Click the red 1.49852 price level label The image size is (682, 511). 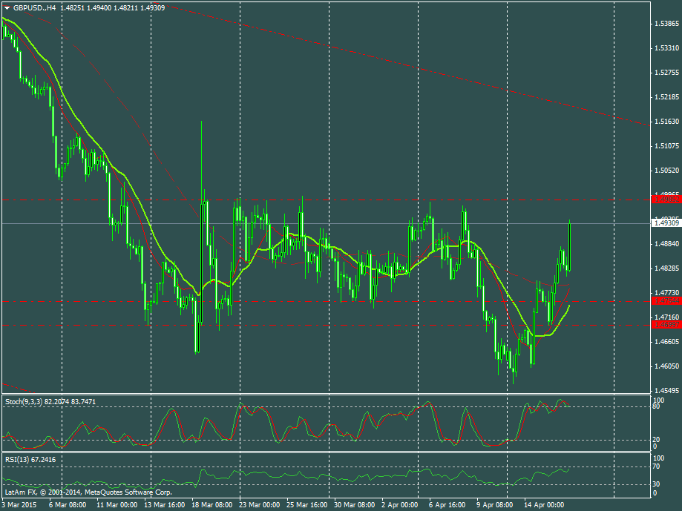(665, 199)
